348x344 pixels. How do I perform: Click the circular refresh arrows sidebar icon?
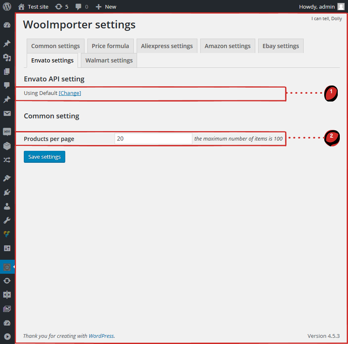point(7,281)
